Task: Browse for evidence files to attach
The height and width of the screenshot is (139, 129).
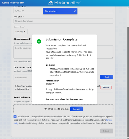Action: tap(77, 109)
